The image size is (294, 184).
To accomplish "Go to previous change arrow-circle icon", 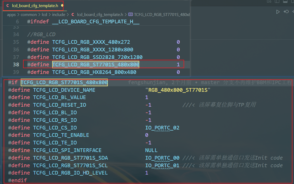I will pyautogui.click(x=286, y=12).
